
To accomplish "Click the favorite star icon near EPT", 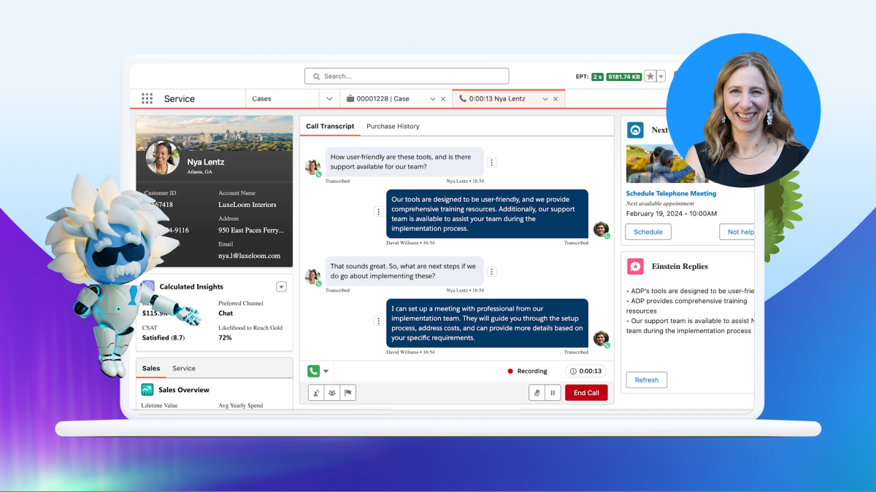I will click(x=650, y=76).
